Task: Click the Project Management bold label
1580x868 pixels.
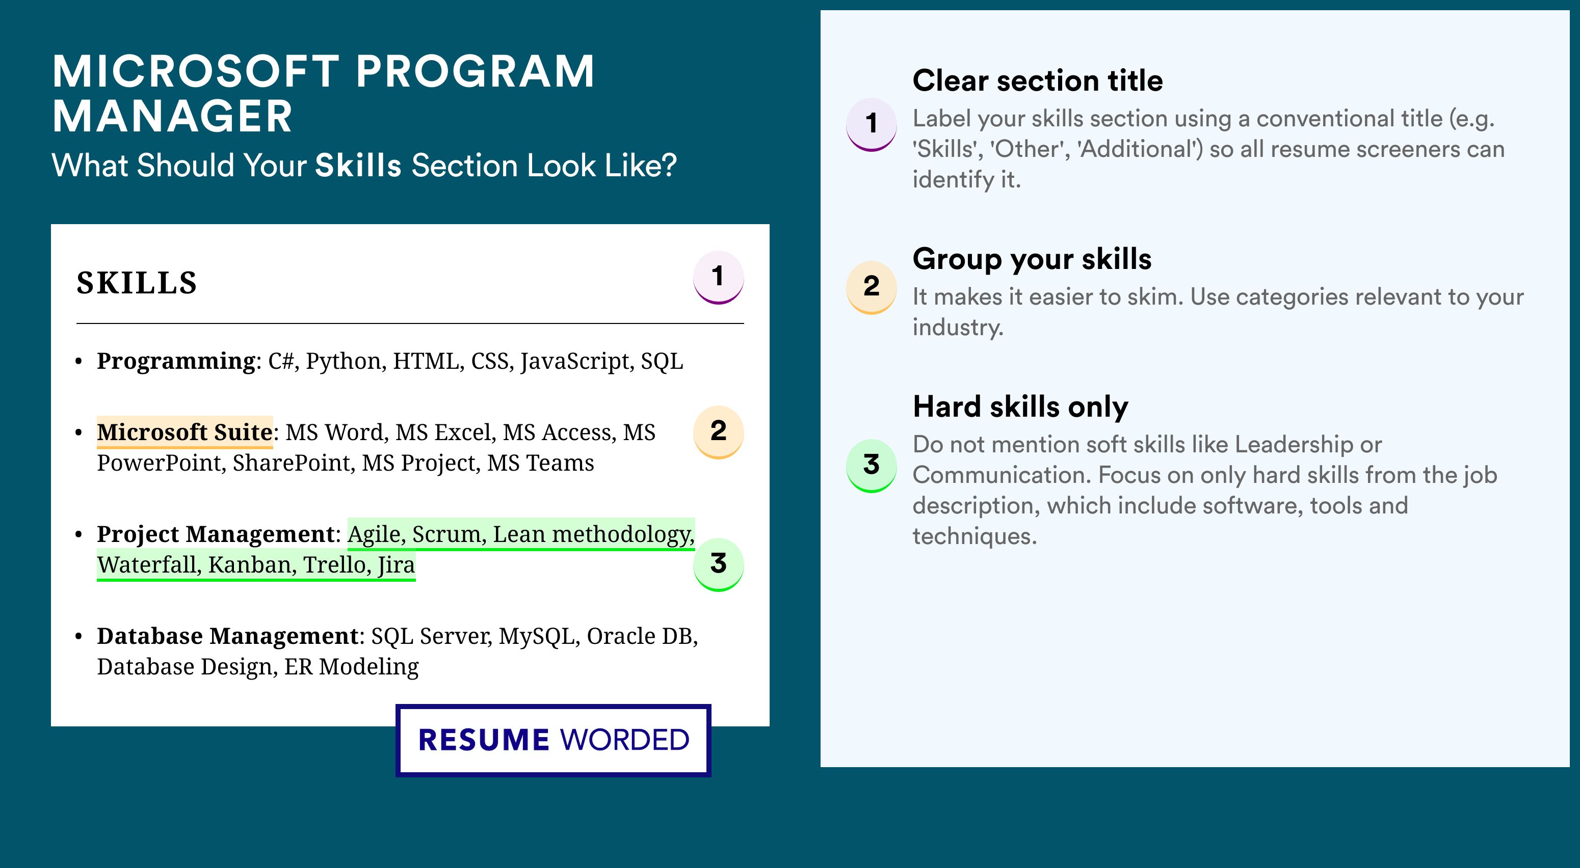Action: tap(215, 534)
